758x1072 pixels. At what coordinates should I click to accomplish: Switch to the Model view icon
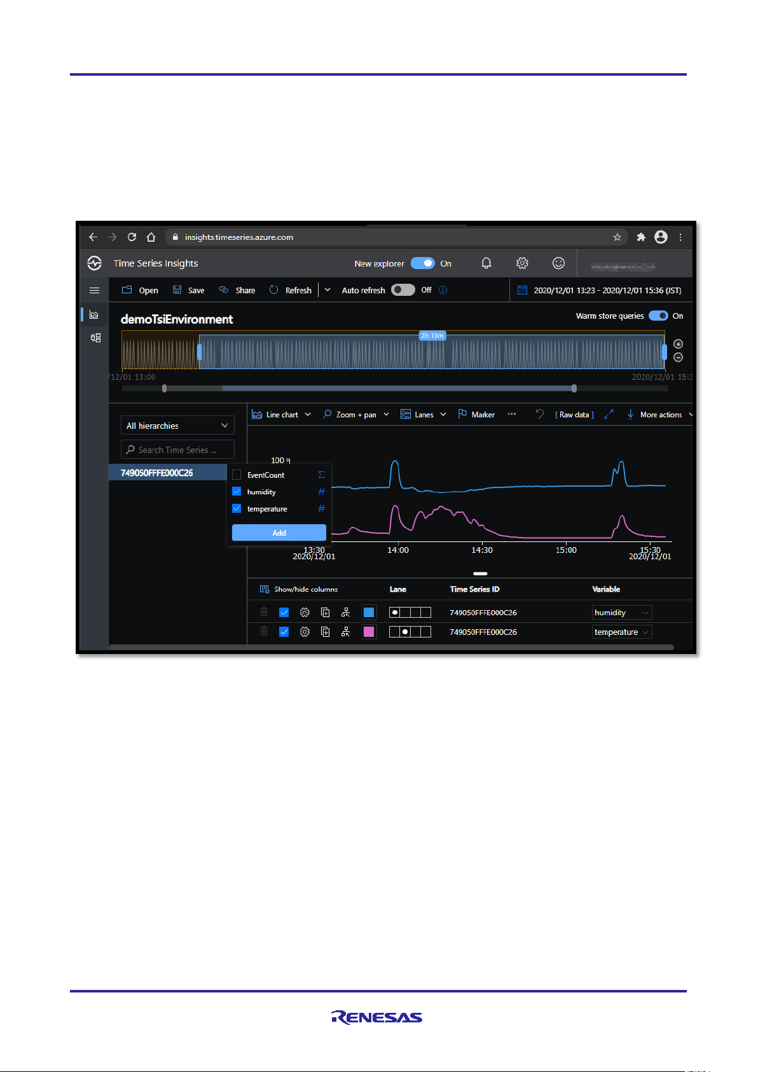point(95,338)
